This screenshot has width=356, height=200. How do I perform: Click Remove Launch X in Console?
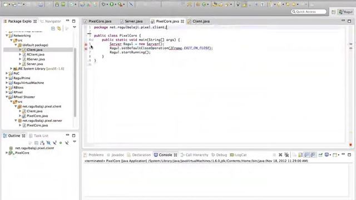coord(280,154)
